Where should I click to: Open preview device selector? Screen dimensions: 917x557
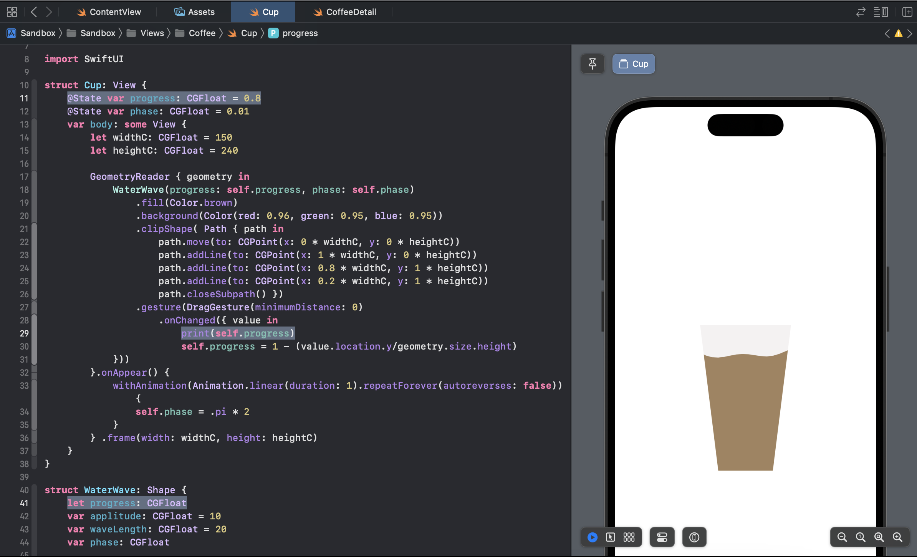(694, 537)
